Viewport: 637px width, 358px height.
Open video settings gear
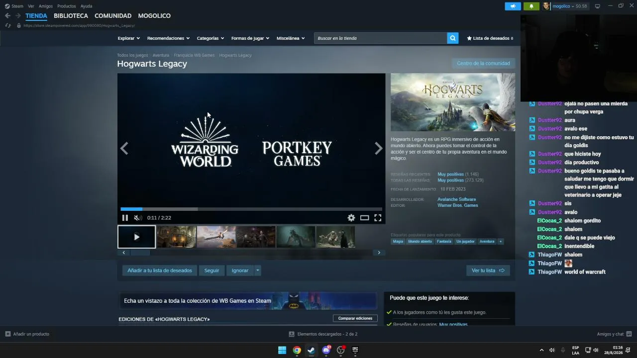pos(351,218)
